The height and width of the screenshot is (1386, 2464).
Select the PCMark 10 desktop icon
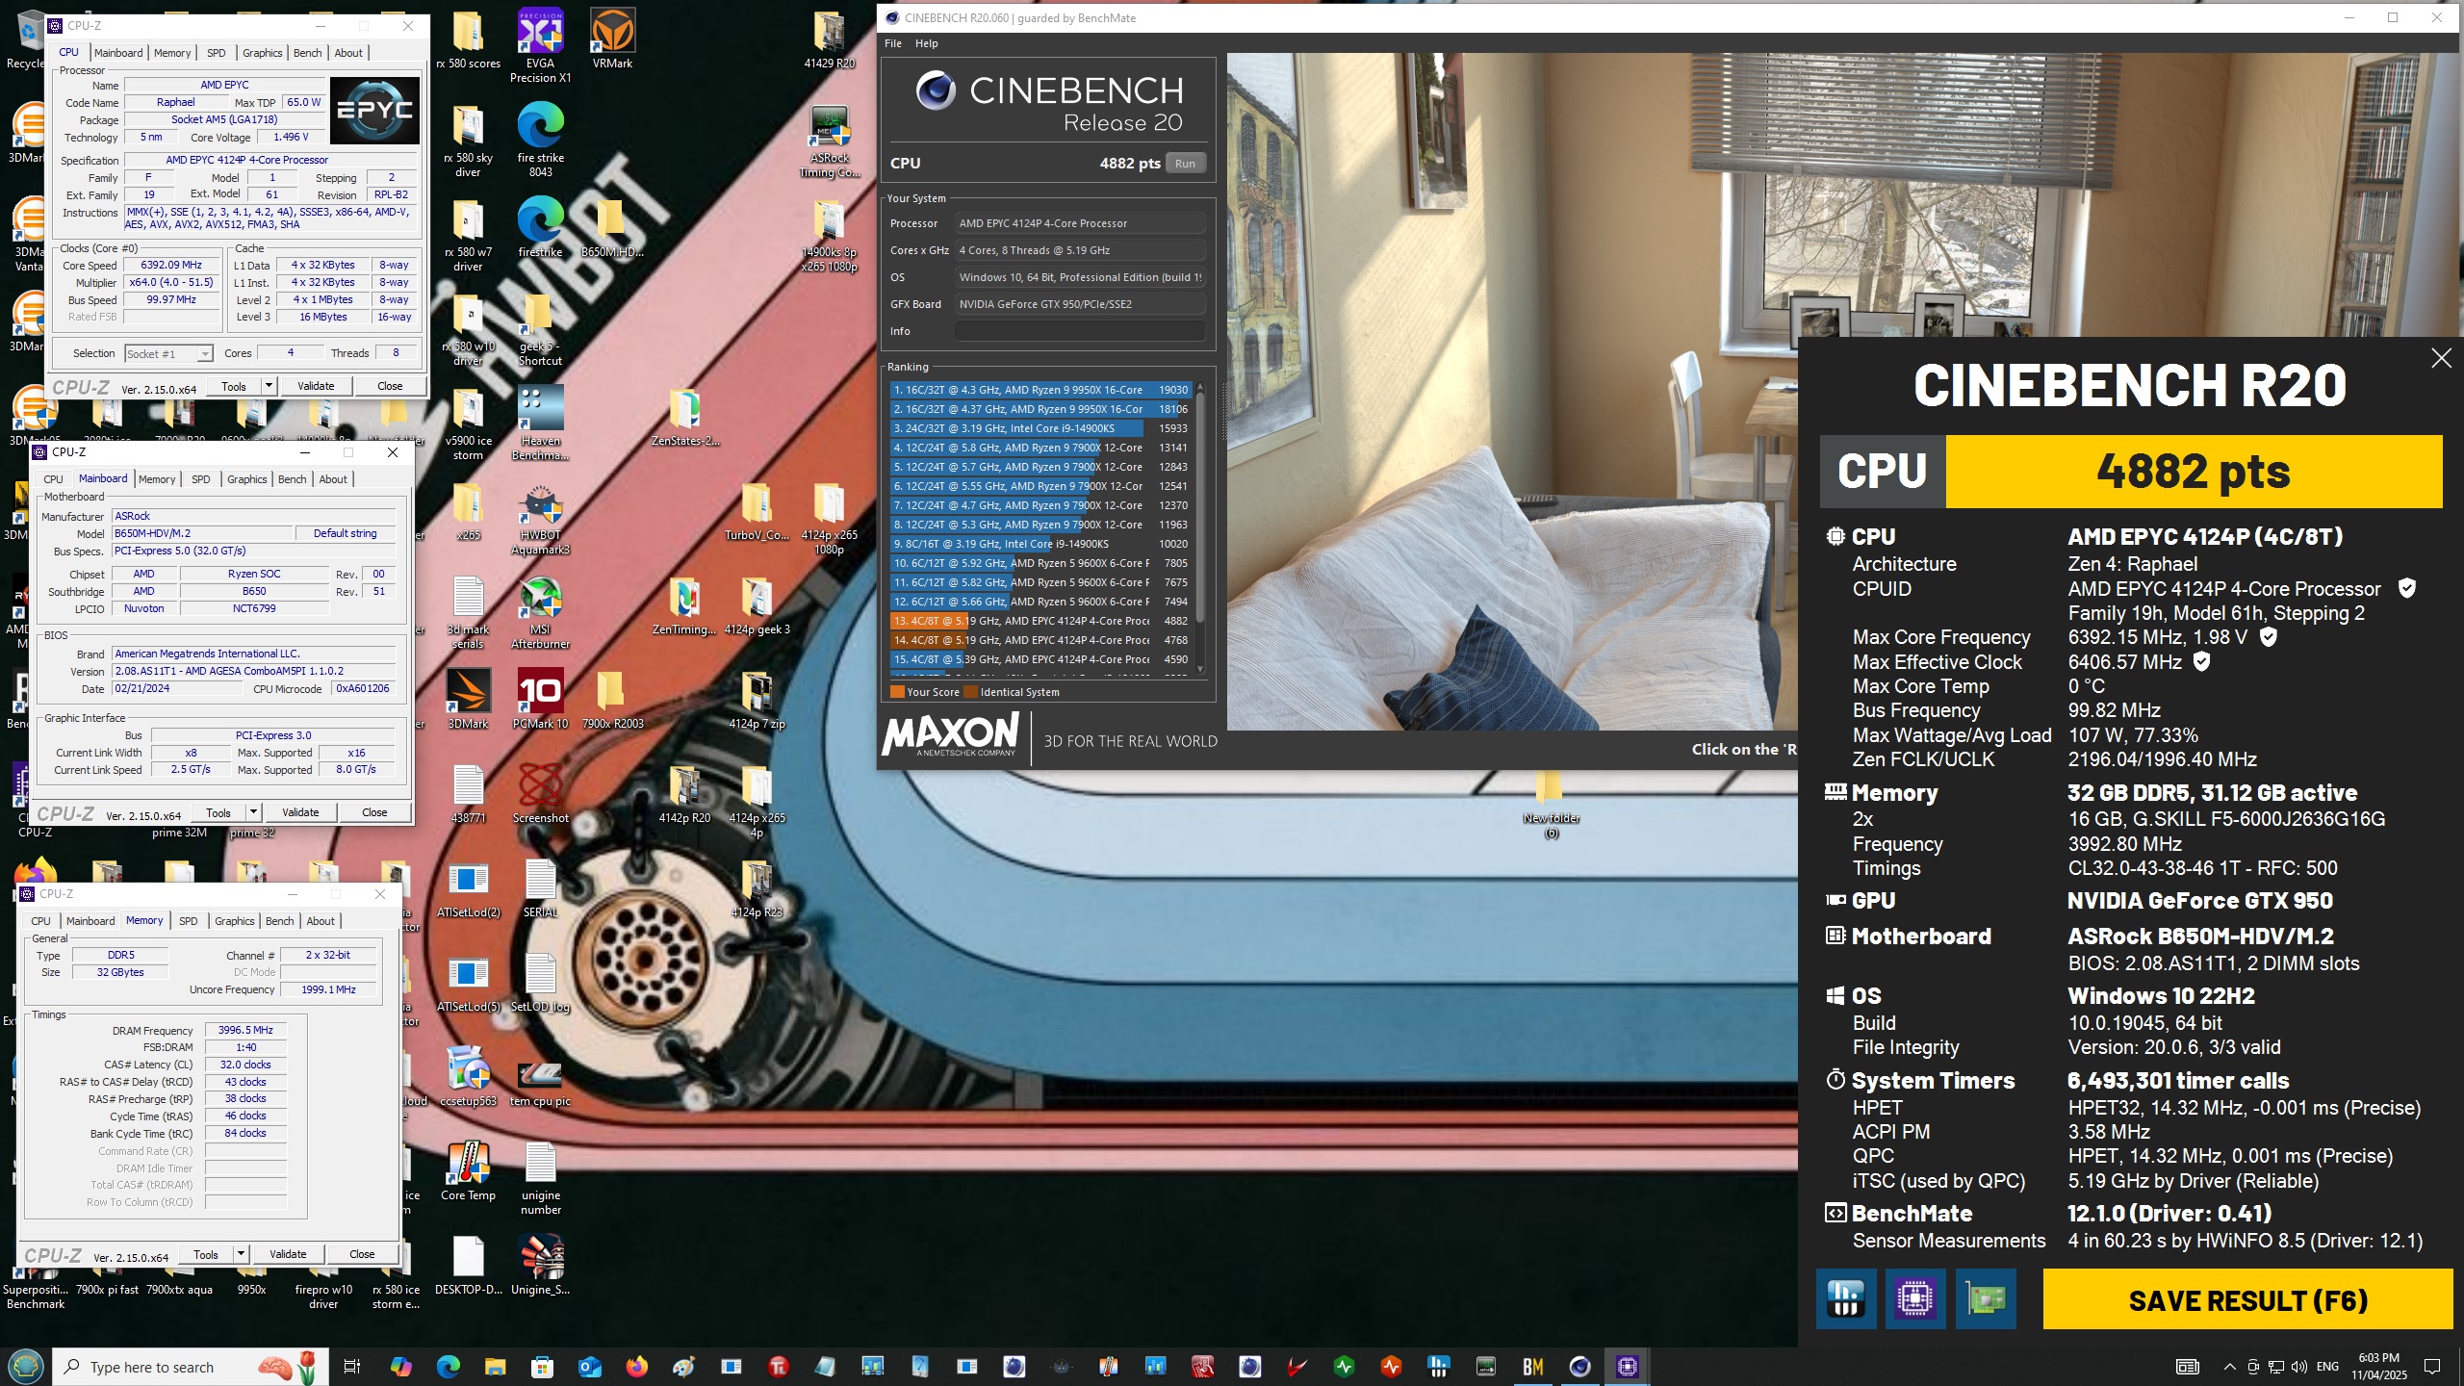point(540,700)
